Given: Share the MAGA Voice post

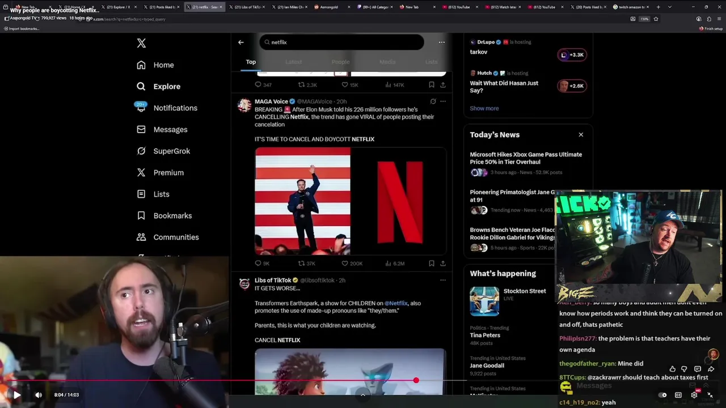Looking at the screenshot, I should [443, 263].
